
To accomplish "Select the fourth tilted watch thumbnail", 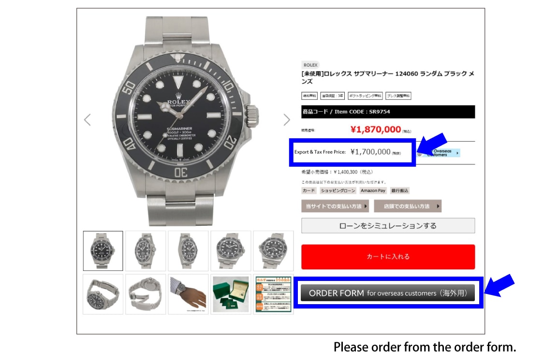I will (x=231, y=250).
